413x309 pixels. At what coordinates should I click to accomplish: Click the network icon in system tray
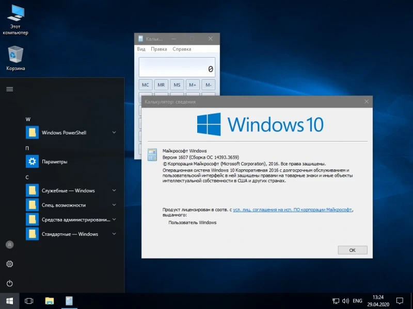click(336, 301)
